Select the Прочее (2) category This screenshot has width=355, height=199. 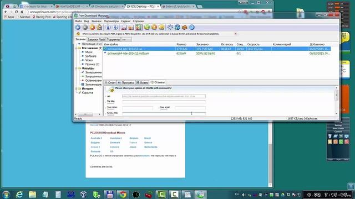(92, 64)
